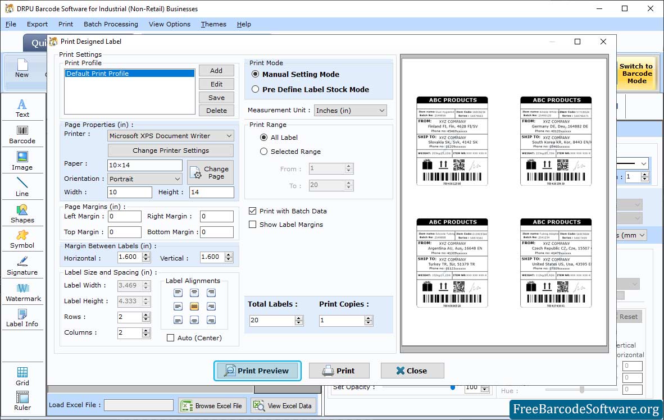The image size is (664, 420).
Task: Click the Change Page button
Action: pos(211,172)
